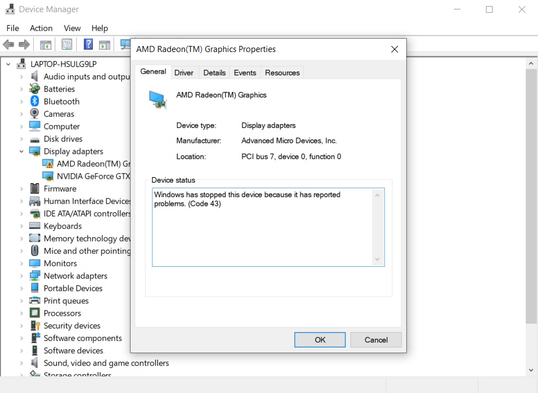
Task: Click the Print queues printer icon
Action: click(35, 301)
